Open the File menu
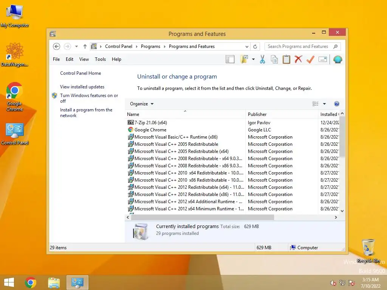This screenshot has height=290, width=387. 56,59
